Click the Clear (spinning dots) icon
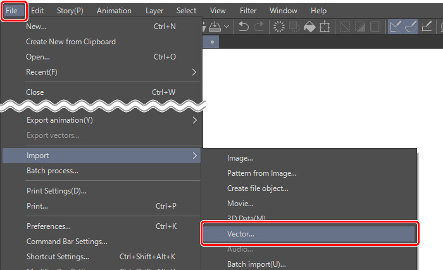443x270 pixels. click(278, 27)
